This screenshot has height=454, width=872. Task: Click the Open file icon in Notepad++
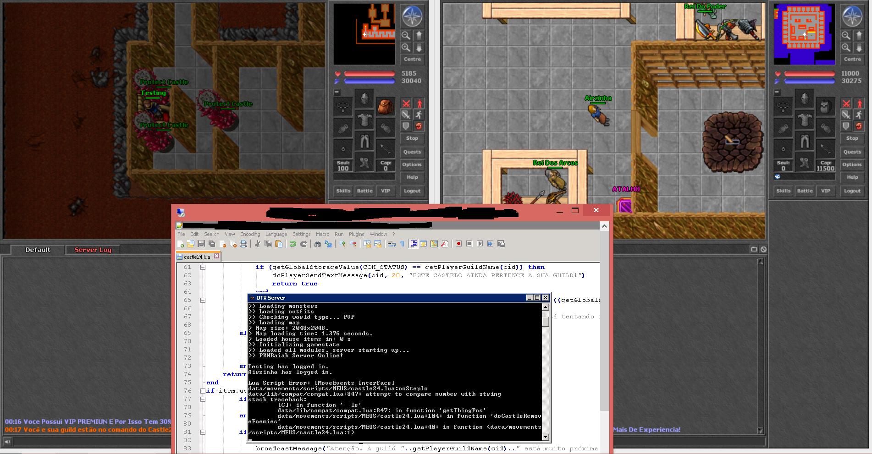(x=191, y=244)
